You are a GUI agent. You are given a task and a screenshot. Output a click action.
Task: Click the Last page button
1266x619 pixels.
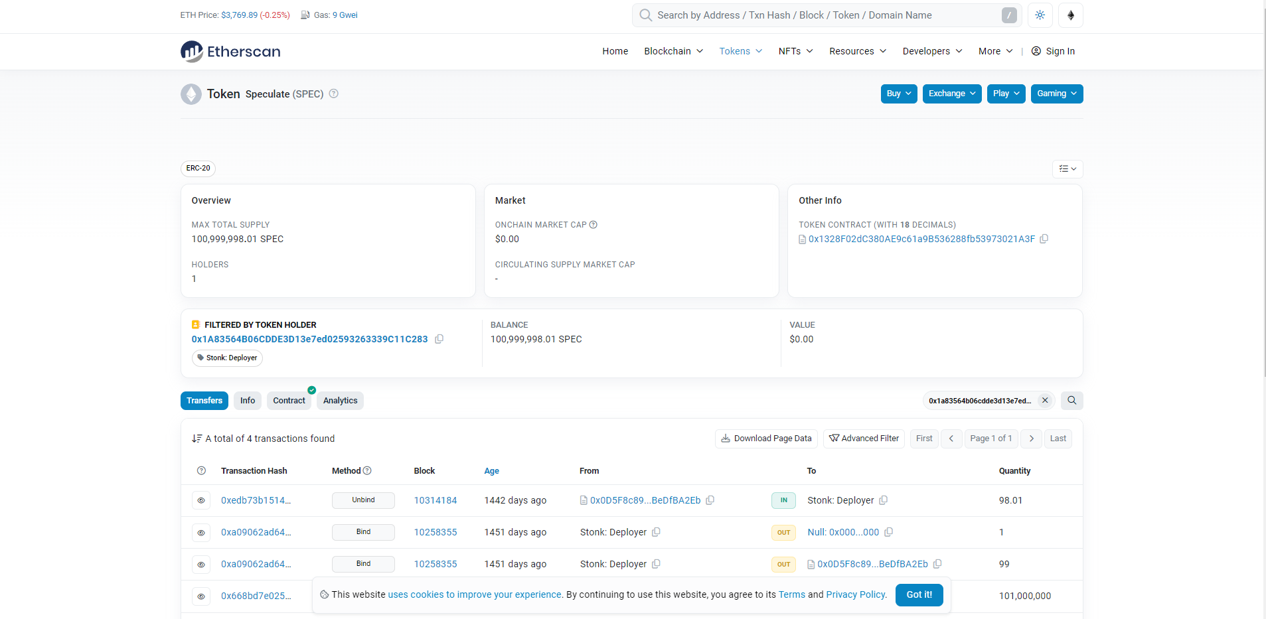1058,439
